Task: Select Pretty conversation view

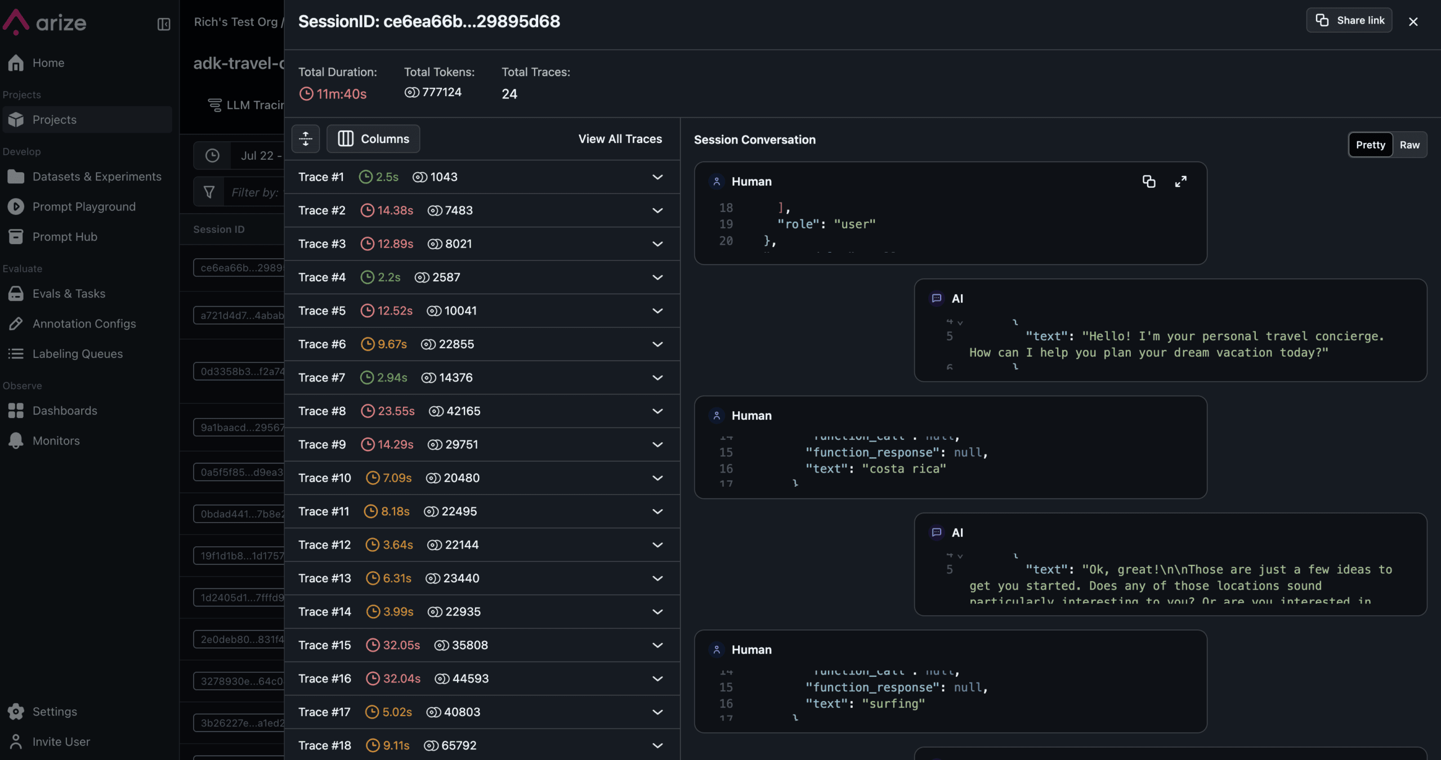Action: (1370, 145)
